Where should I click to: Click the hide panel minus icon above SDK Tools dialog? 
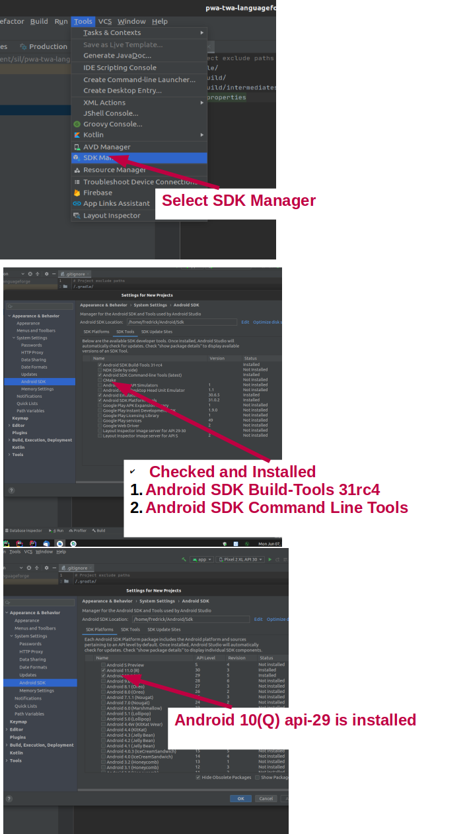(x=53, y=273)
